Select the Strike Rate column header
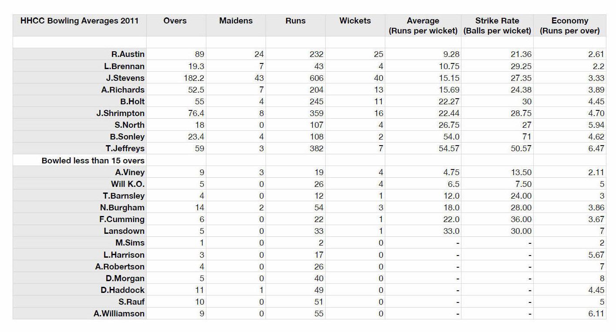616x332 pixels. [x=497, y=25]
